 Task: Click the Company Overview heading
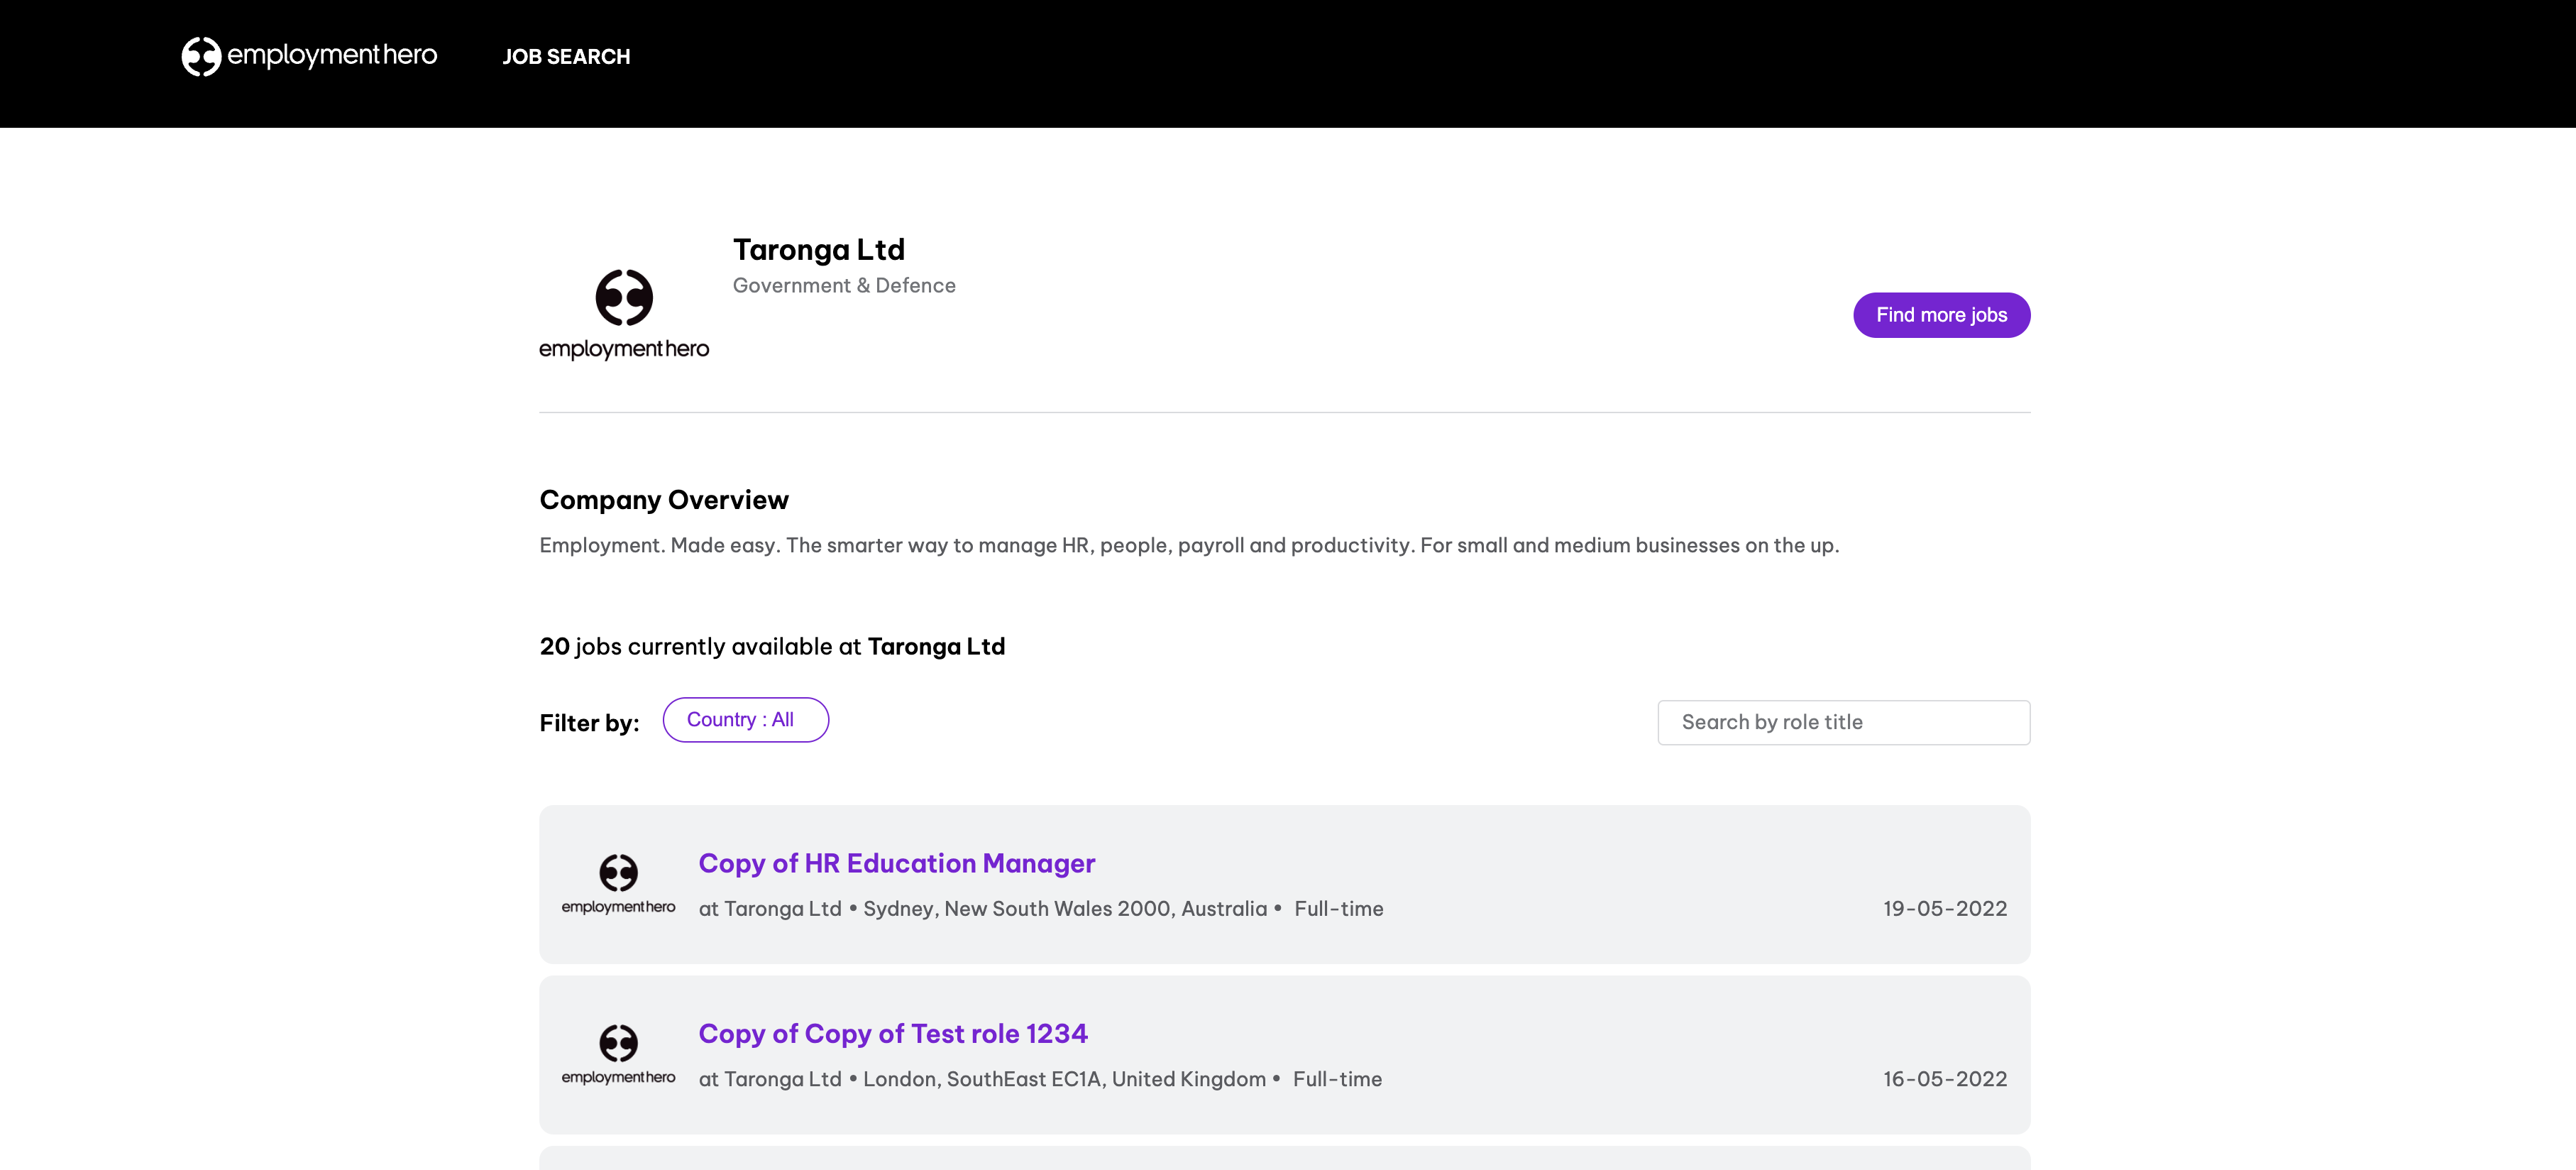click(664, 501)
